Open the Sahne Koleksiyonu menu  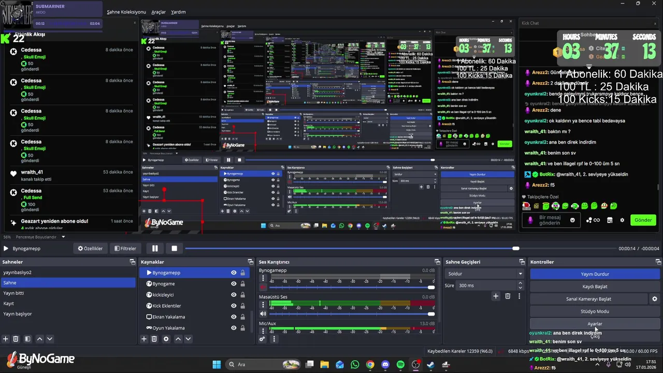127,12
